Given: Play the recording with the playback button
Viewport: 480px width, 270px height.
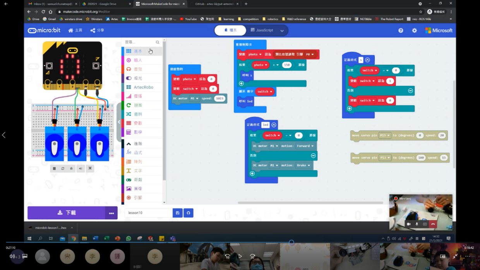Looking at the screenshot, I should (240, 256).
